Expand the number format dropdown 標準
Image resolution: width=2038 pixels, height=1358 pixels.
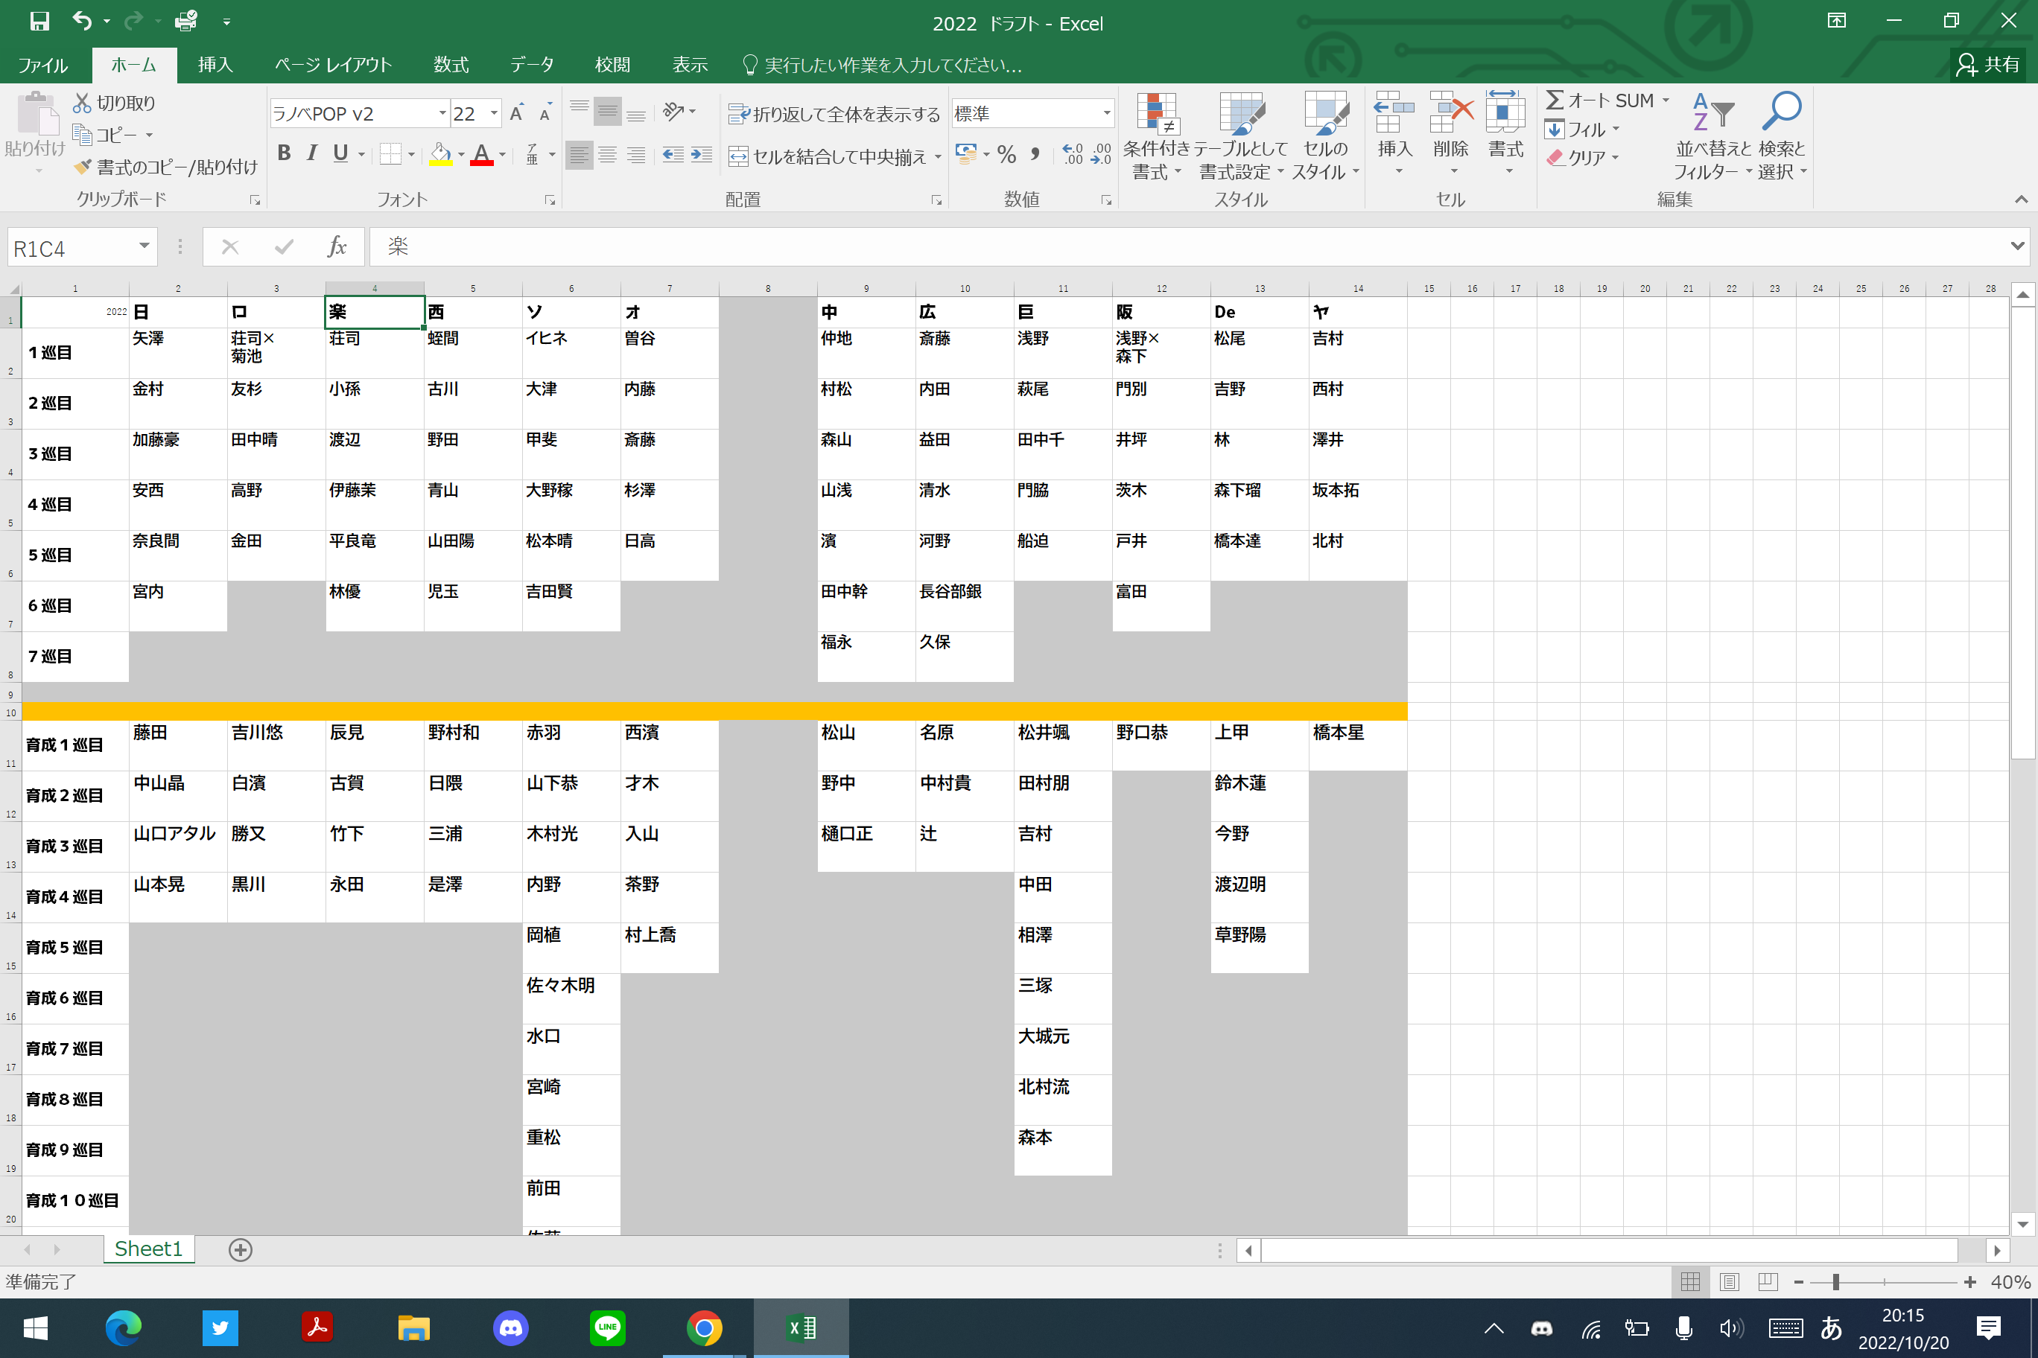(x=1106, y=113)
